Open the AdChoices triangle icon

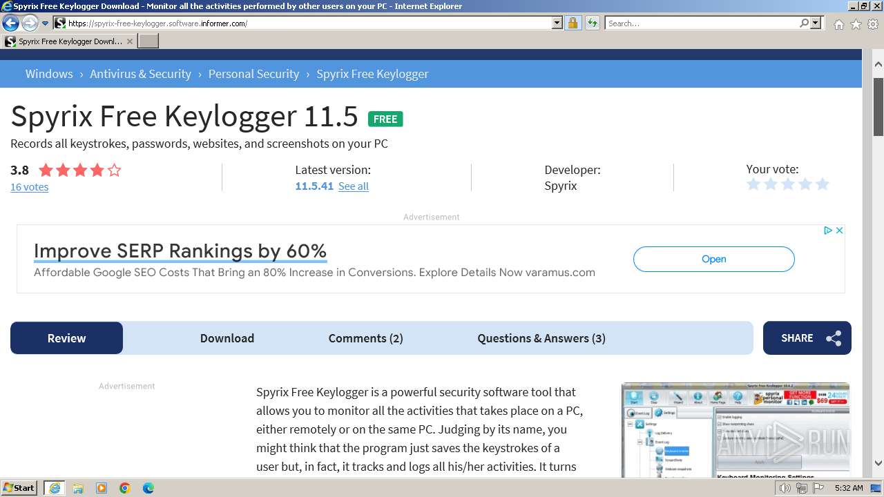click(x=827, y=231)
